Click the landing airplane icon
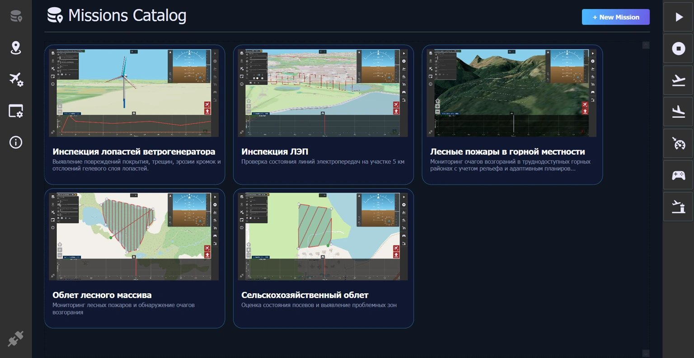This screenshot has height=358, width=694. point(678,112)
